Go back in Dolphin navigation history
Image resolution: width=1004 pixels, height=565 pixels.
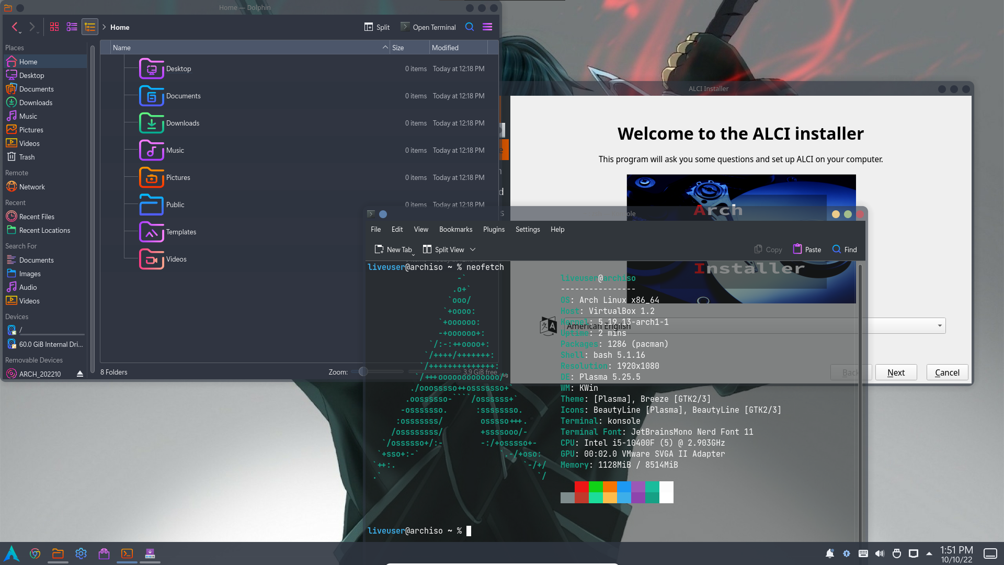click(16, 27)
